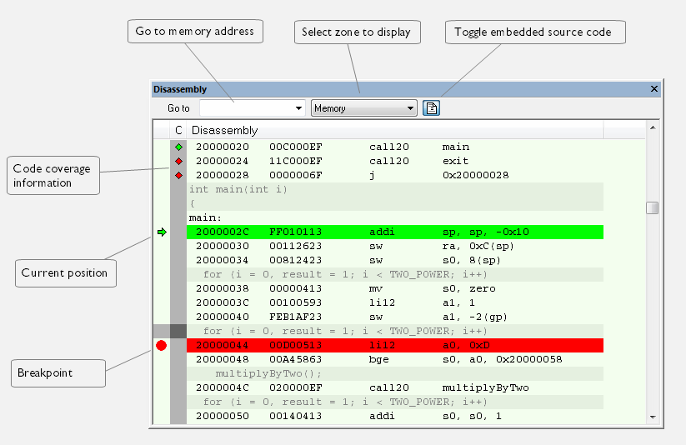686x445 pixels.
Task: Open the Memory zone dropdown
Action: pyautogui.click(x=363, y=107)
